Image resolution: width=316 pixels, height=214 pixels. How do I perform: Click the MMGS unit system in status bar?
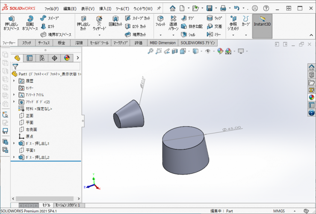pos(280,211)
